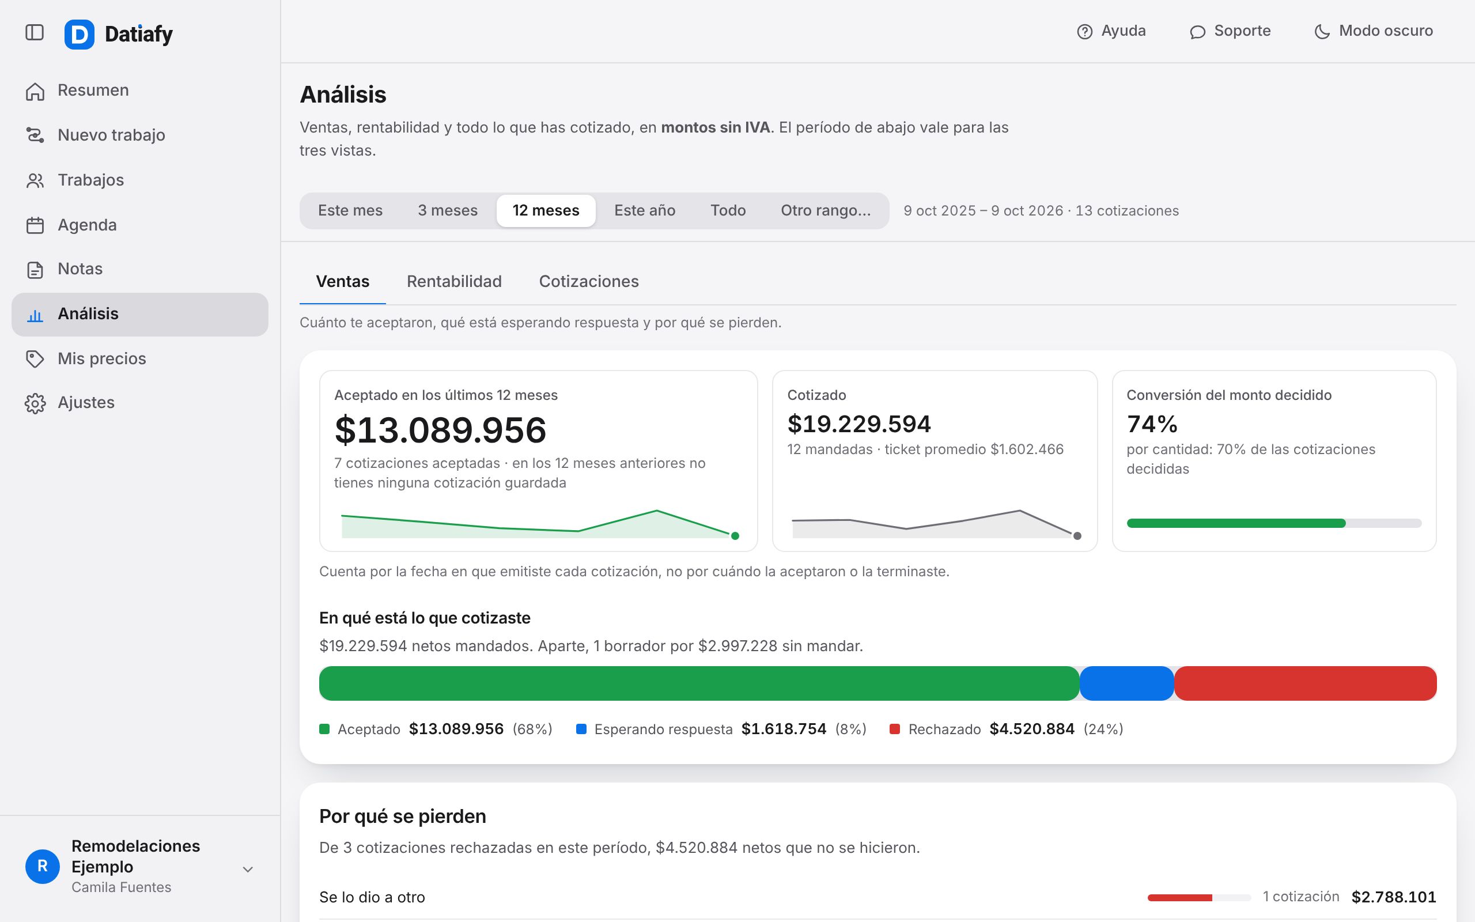Select the Este año period
The height and width of the screenshot is (922, 1475).
tap(645, 210)
